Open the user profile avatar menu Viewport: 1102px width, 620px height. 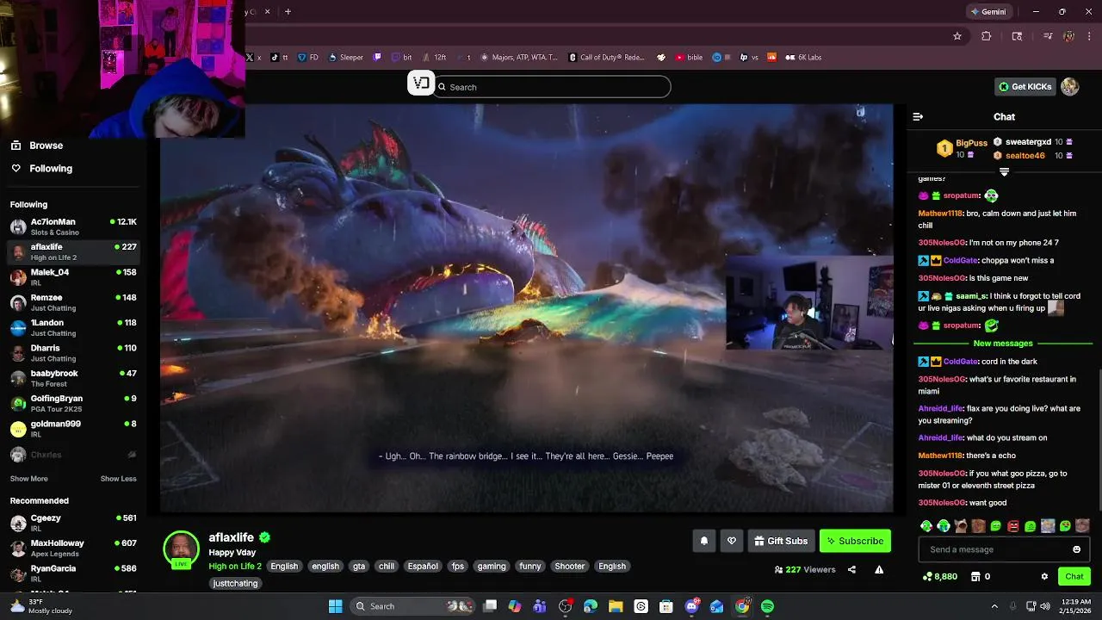click(1070, 87)
